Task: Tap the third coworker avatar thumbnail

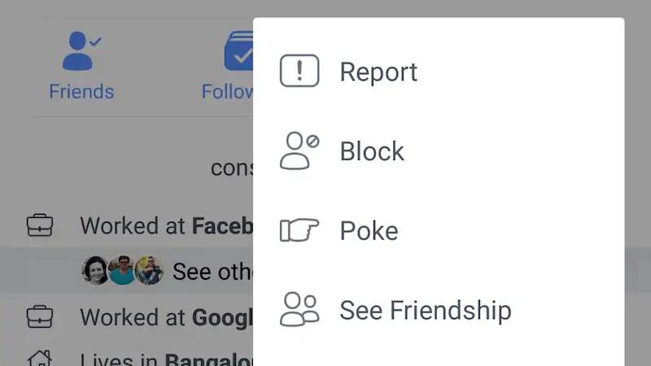Action: click(x=149, y=271)
